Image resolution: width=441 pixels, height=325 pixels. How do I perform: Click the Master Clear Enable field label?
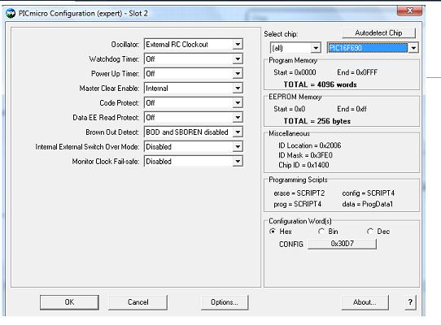tap(109, 89)
